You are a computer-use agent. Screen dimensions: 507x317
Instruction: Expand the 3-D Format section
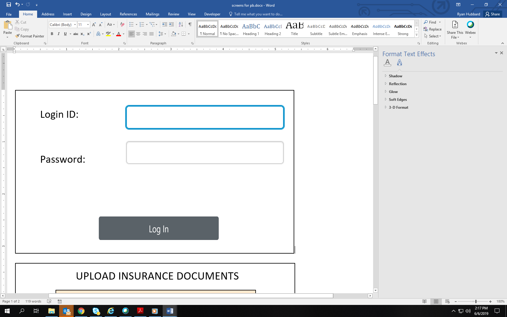coord(398,107)
